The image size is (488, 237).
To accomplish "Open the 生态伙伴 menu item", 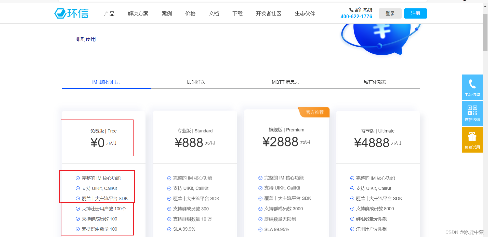I will [x=305, y=13].
